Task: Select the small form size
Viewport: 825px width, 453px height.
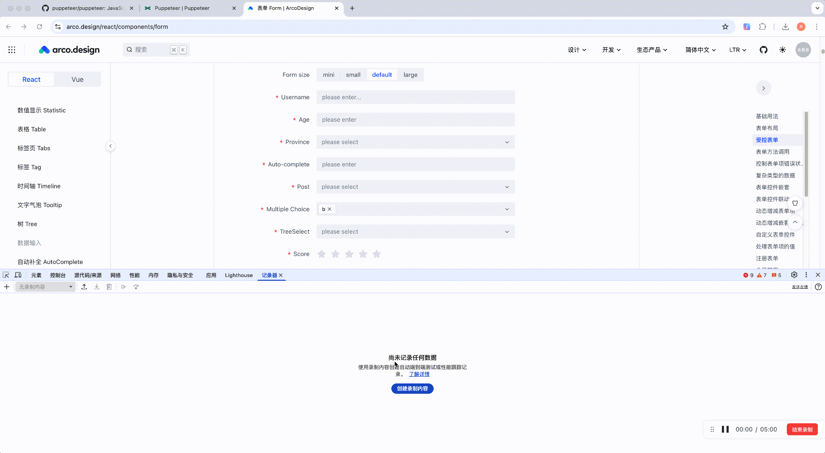Action: pyautogui.click(x=353, y=75)
